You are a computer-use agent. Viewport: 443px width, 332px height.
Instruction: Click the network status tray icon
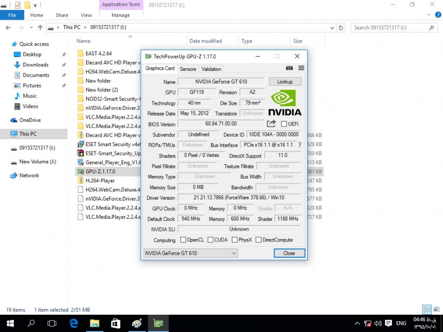pyautogui.click(x=368, y=324)
